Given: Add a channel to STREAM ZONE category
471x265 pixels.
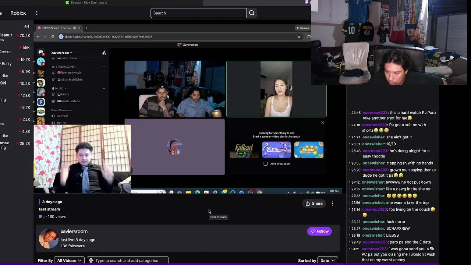Looking at the screenshot, I should tap(104, 67).
